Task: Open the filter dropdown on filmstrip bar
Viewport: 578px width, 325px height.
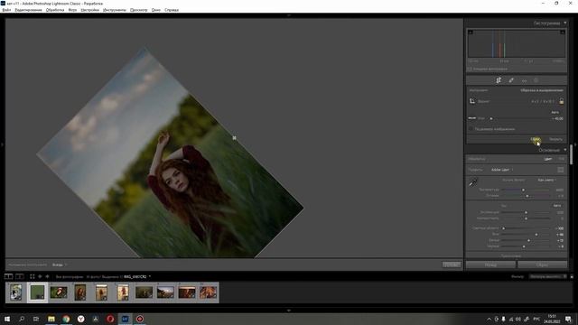Action: (548, 276)
